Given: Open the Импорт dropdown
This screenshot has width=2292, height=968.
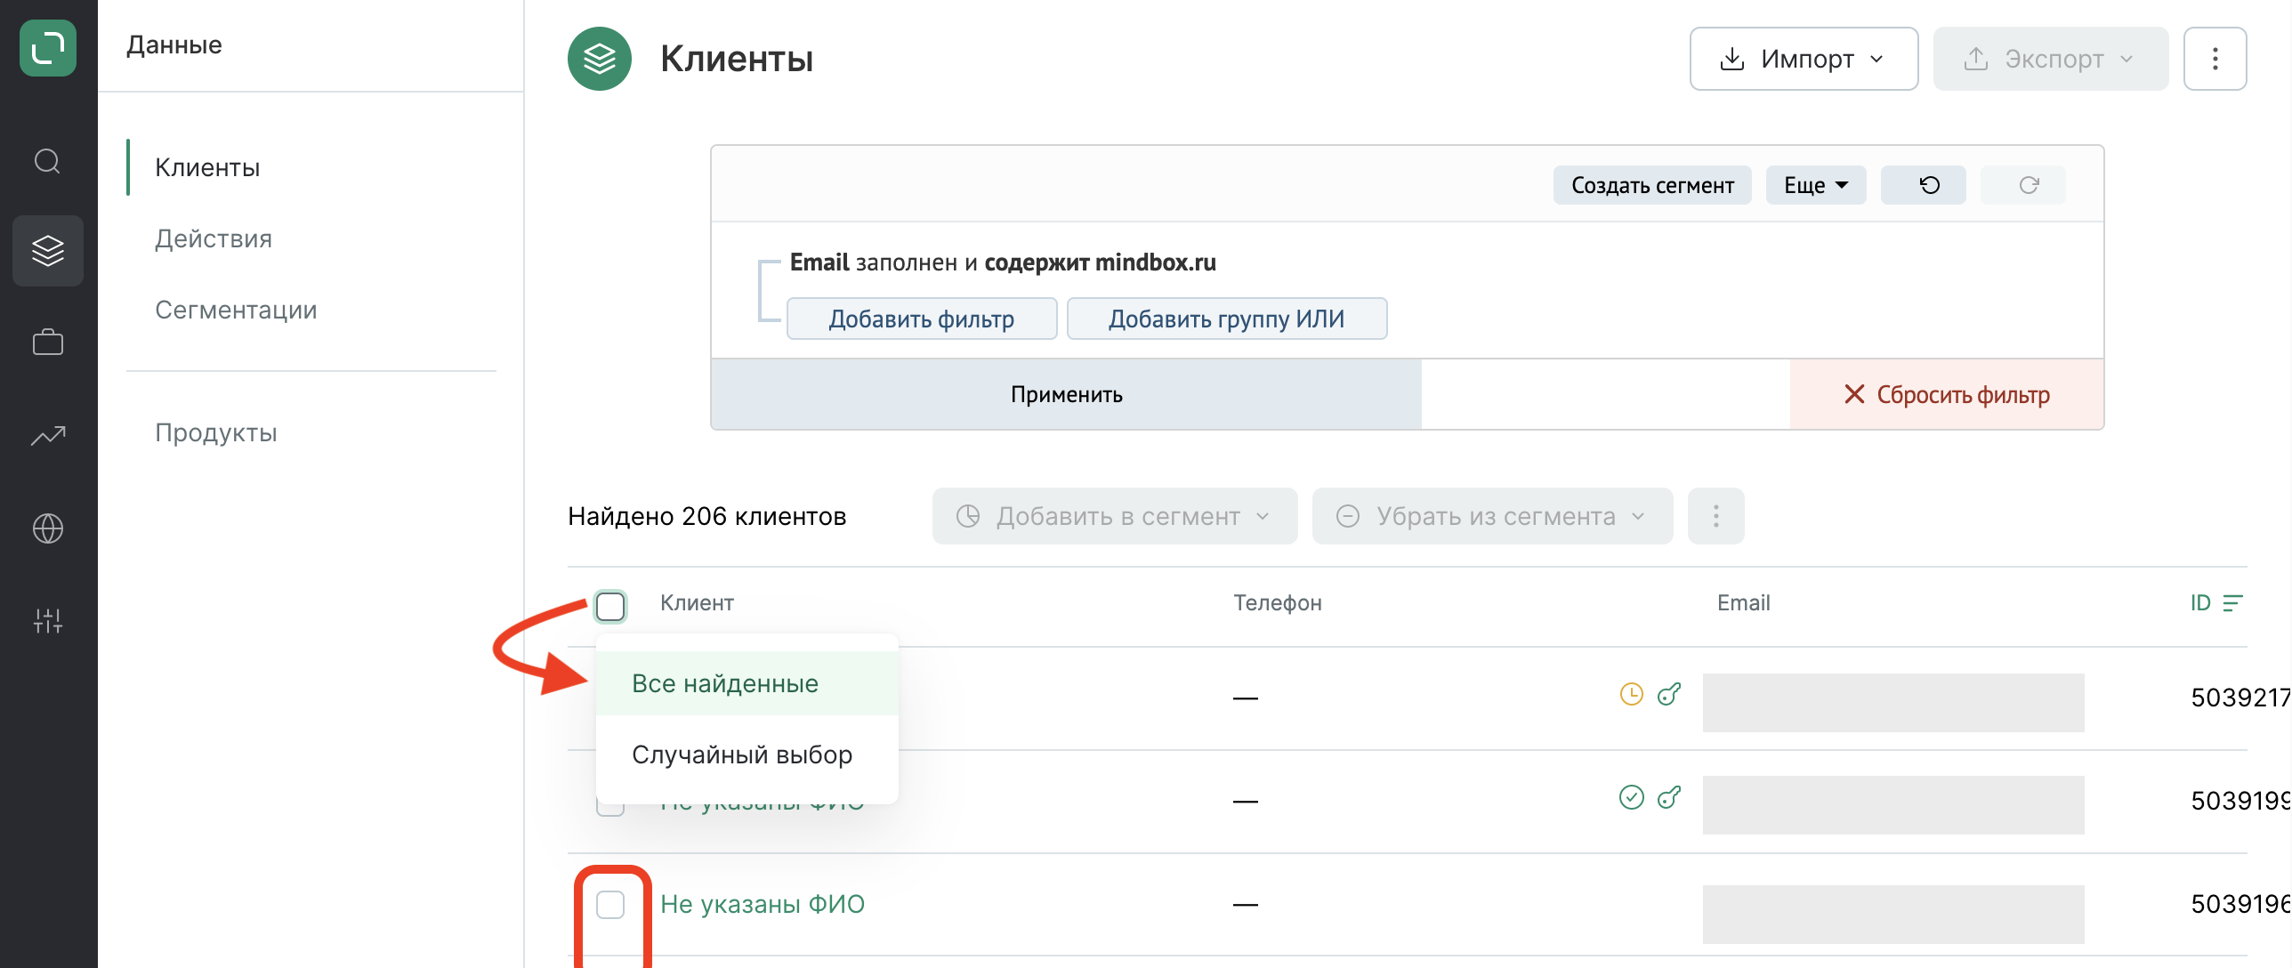Looking at the screenshot, I should [x=1804, y=59].
